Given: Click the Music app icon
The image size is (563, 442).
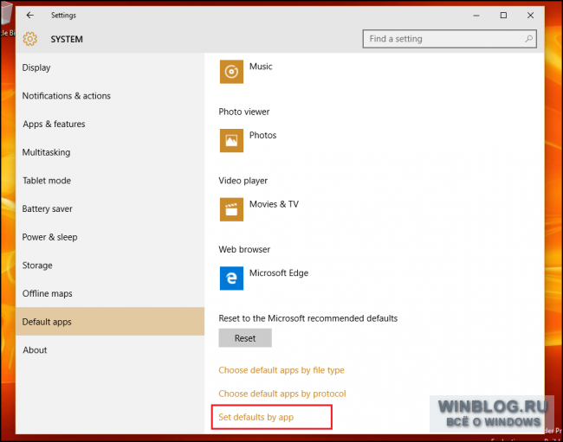Looking at the screenshot, I should (231, 72).
